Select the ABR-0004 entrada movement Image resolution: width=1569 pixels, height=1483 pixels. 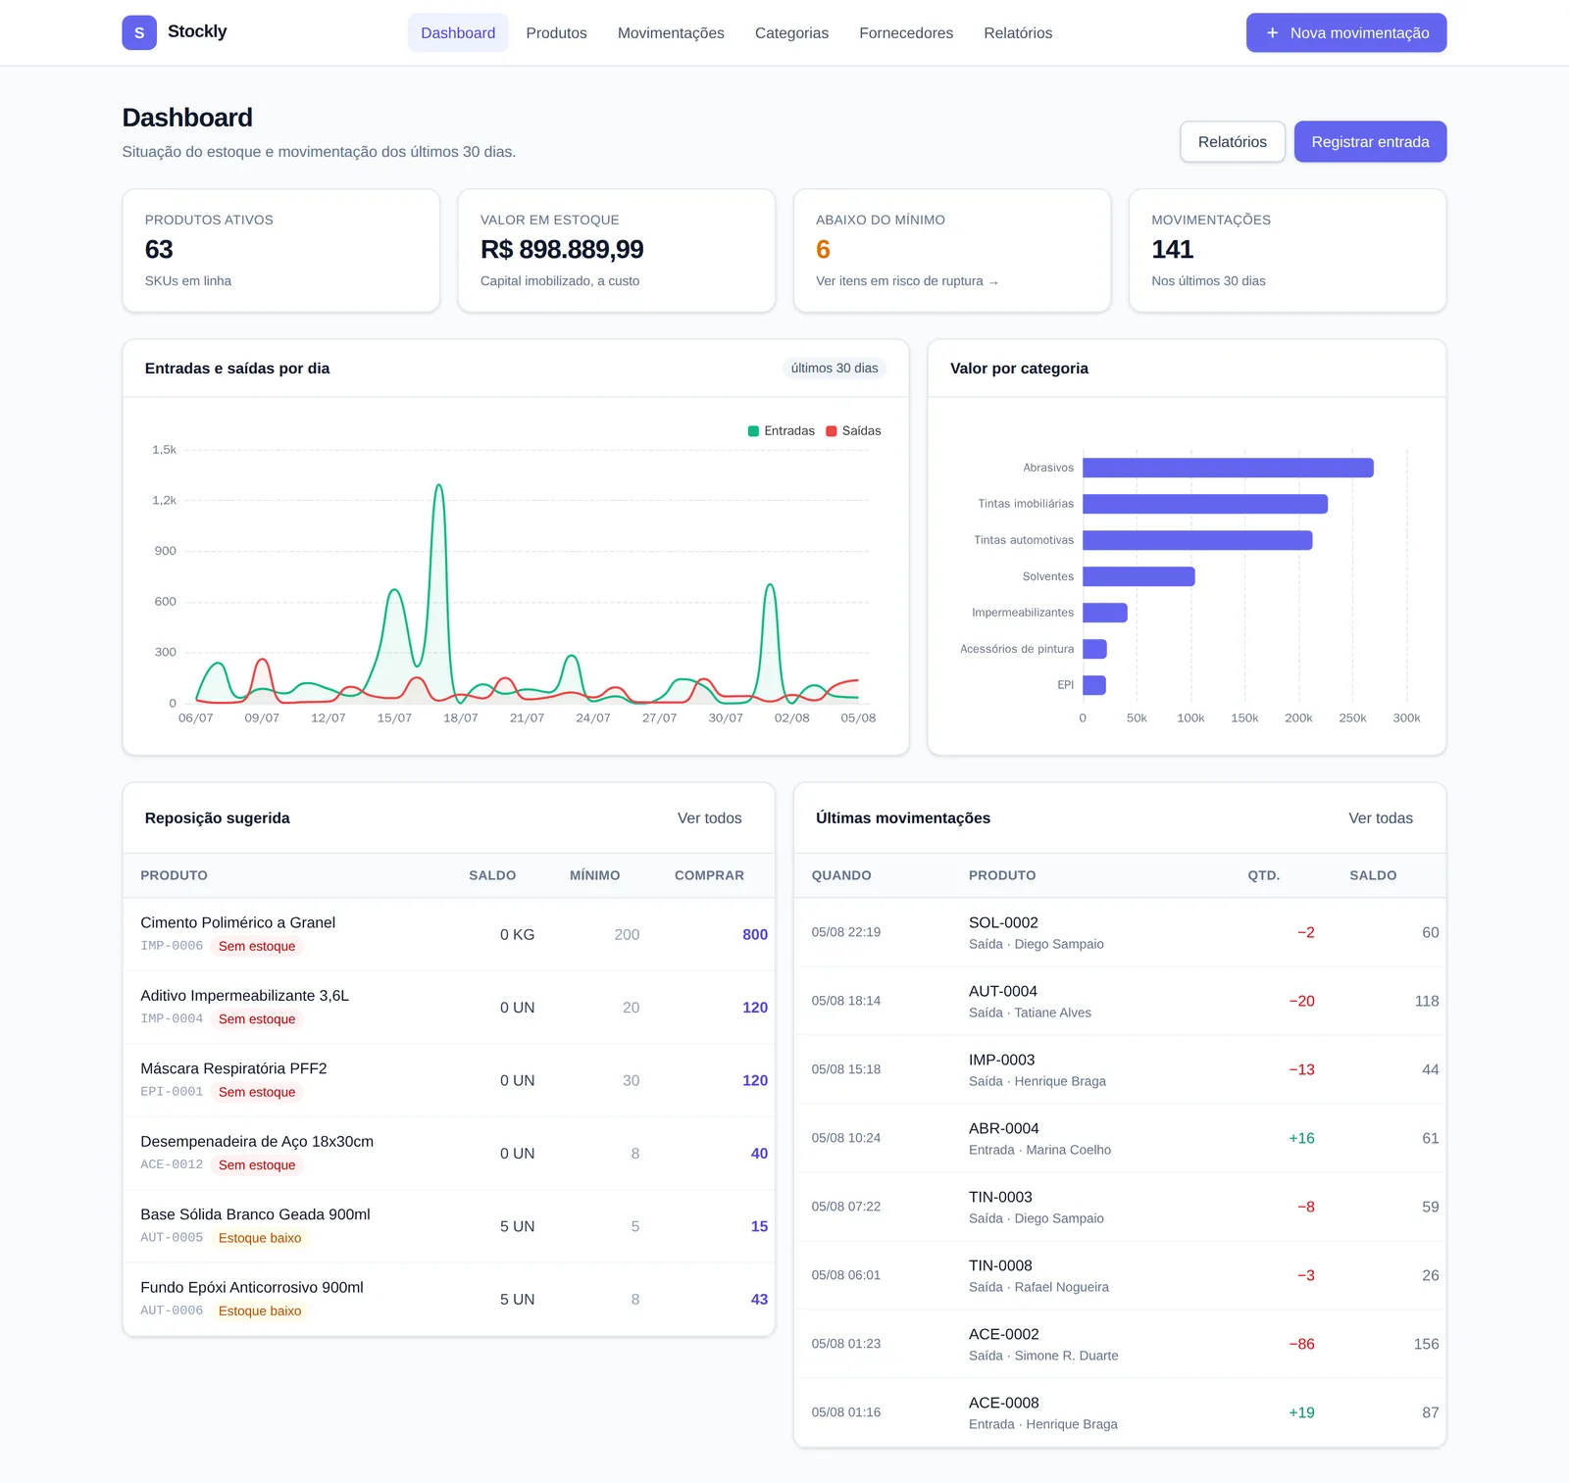tap(1120, 1138)
